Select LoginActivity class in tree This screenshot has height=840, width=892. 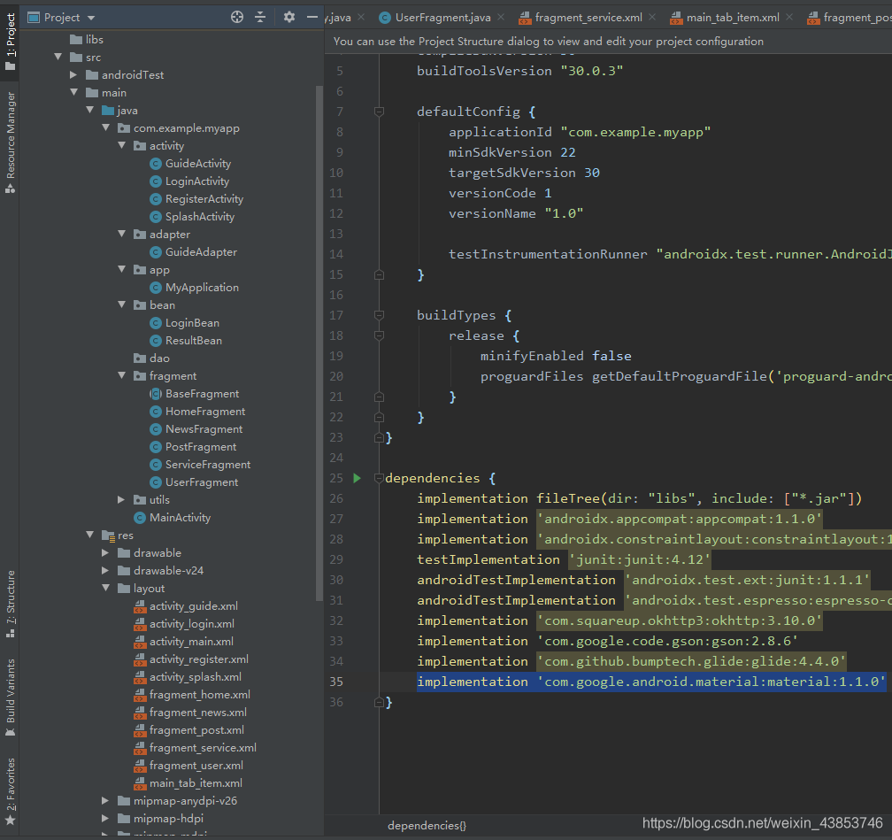[189, 181]
